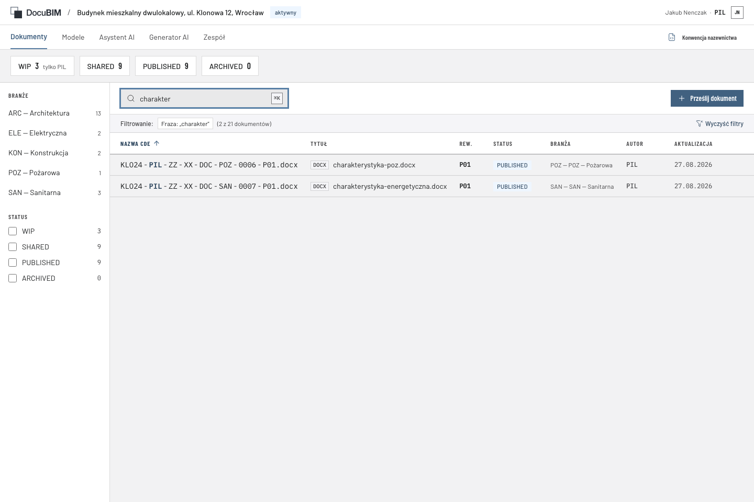Select the ARCHIVED 0 state card
Screen dimensions: 754x502
[230, 66]
